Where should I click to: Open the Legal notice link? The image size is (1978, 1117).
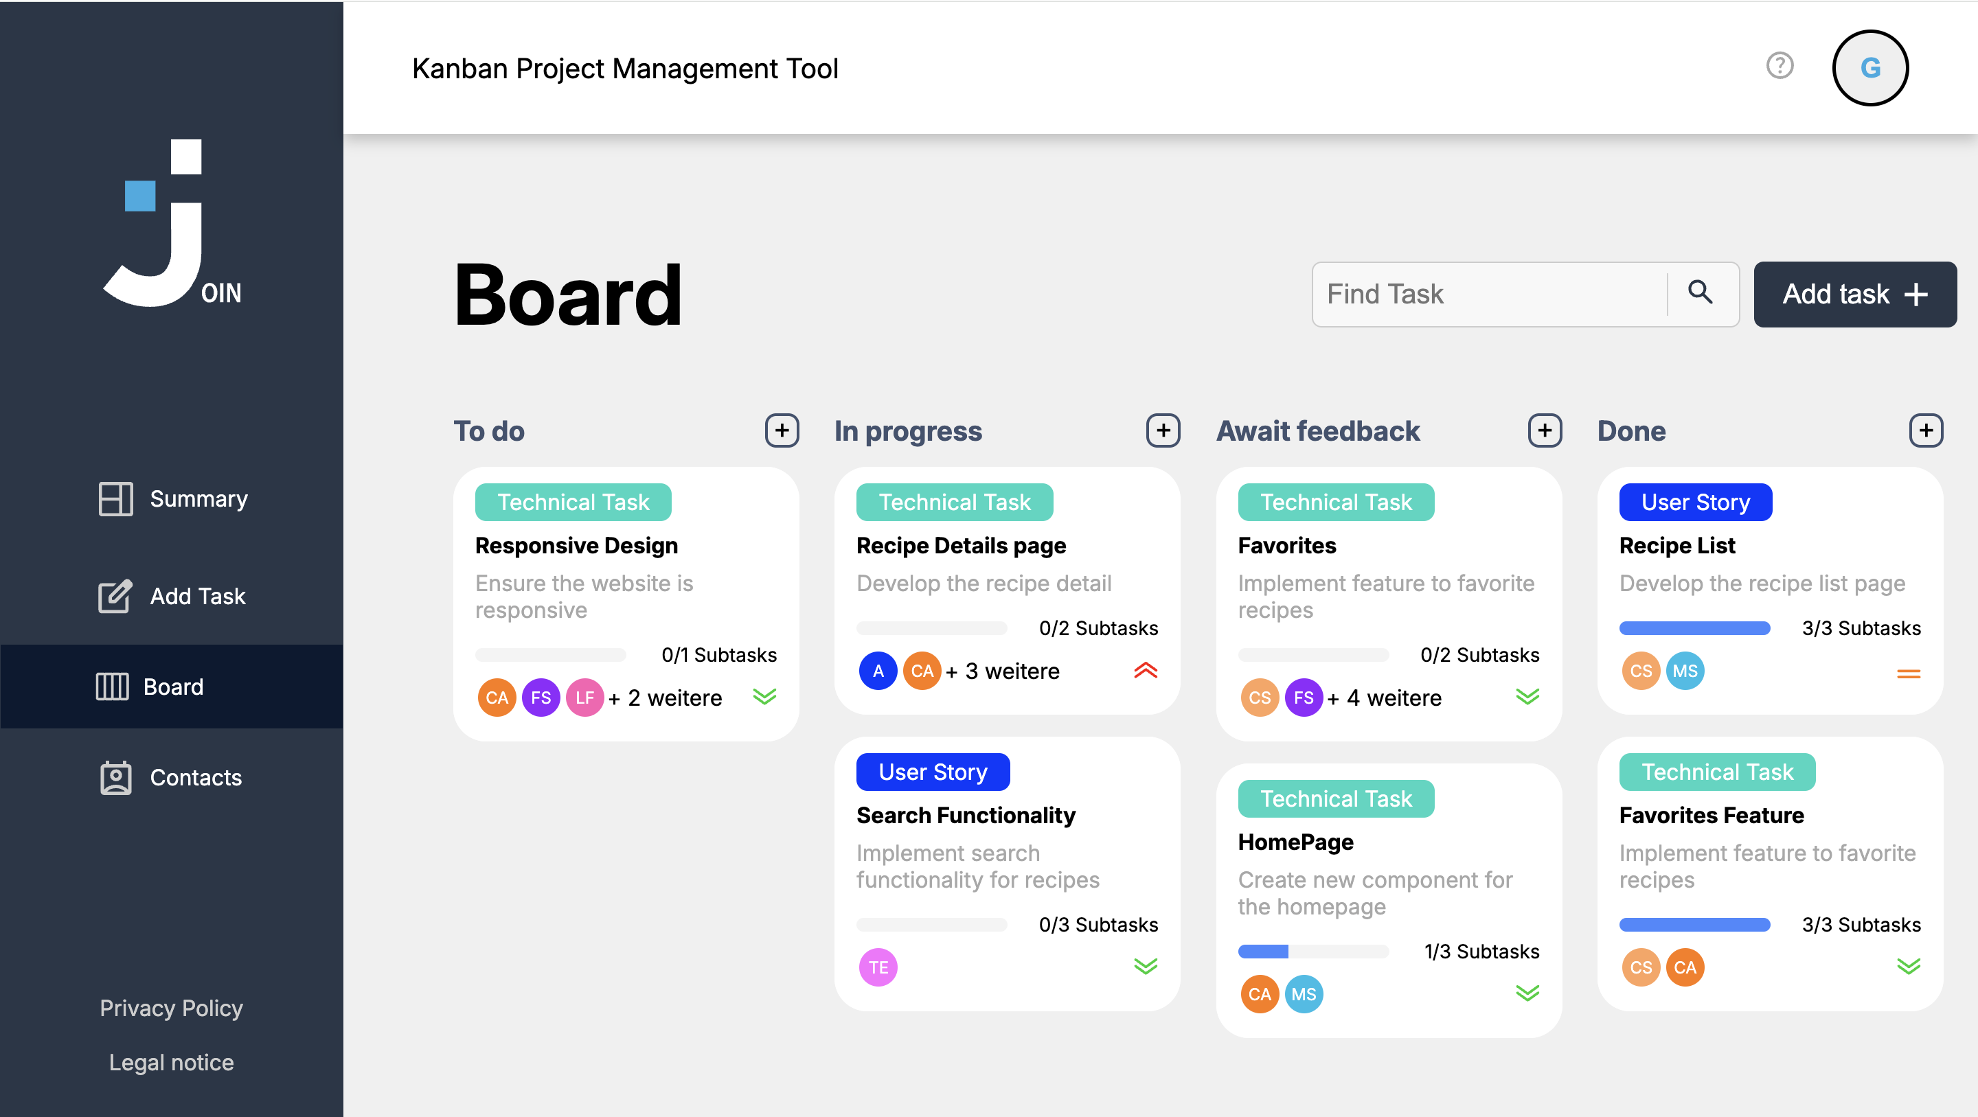(x=171, y=1063)
